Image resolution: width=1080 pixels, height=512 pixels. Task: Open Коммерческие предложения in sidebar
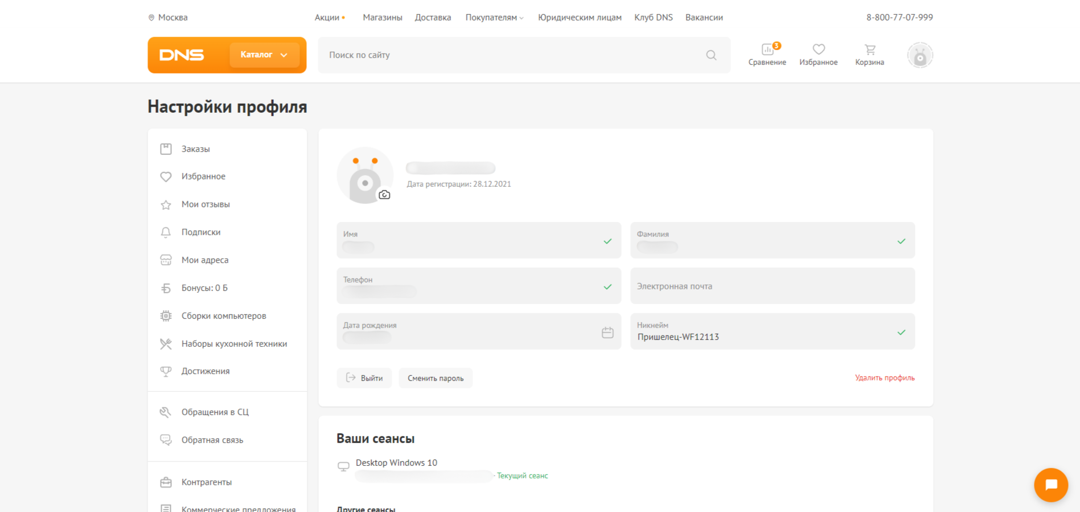point(239,509)
